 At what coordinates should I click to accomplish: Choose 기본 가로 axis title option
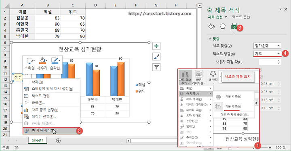click(234, 97)
